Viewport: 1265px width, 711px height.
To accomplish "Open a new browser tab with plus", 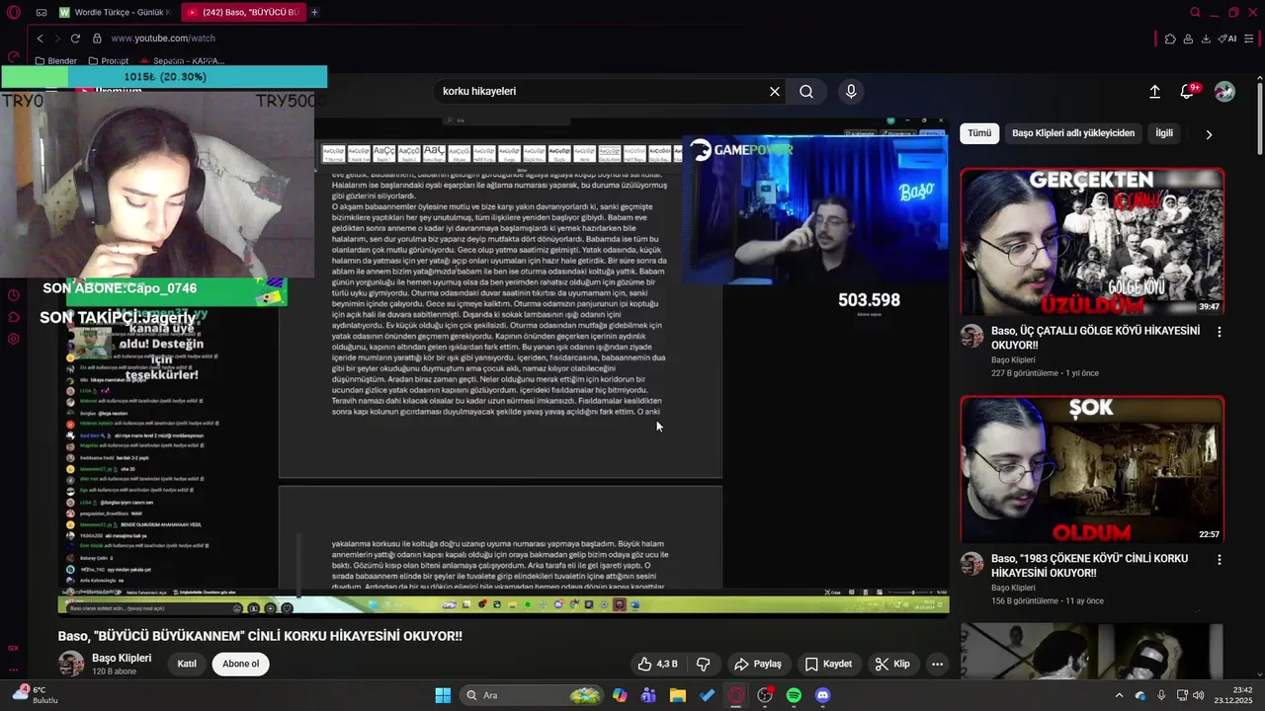I will coord(314,13).
